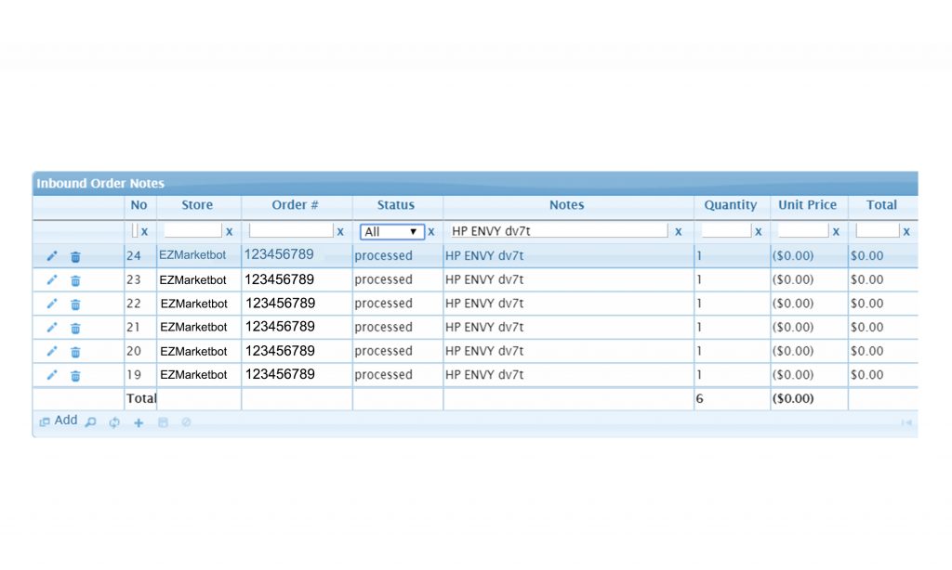This screenshot has width=952, height=570.
Task: Delete order note row 19
Action: pyautogui.click(x=75, y=376)
